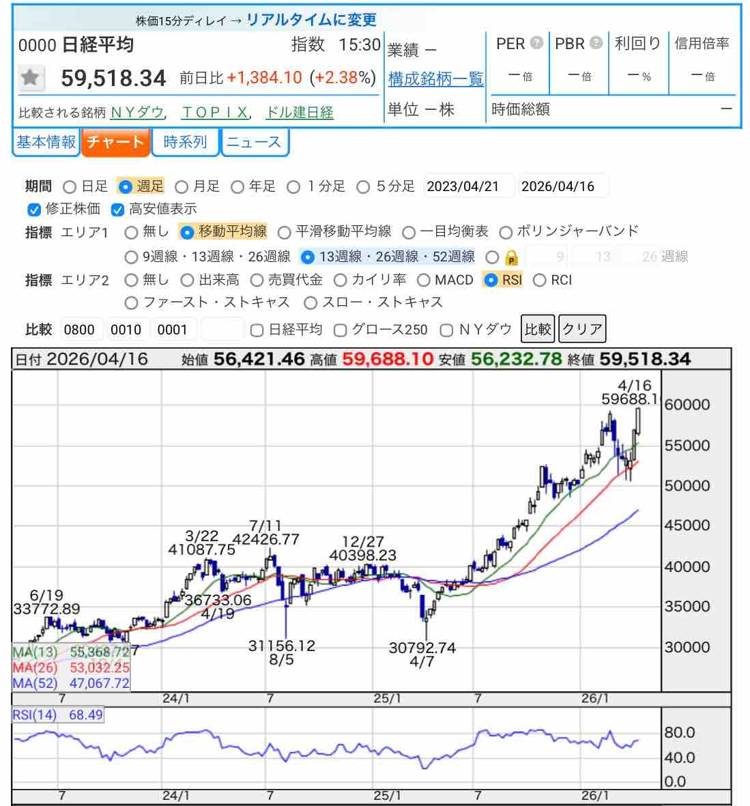Viewport: 750px width, 806px height.
Task: Click the premium lock icon
Action: [x=511, y=257]
